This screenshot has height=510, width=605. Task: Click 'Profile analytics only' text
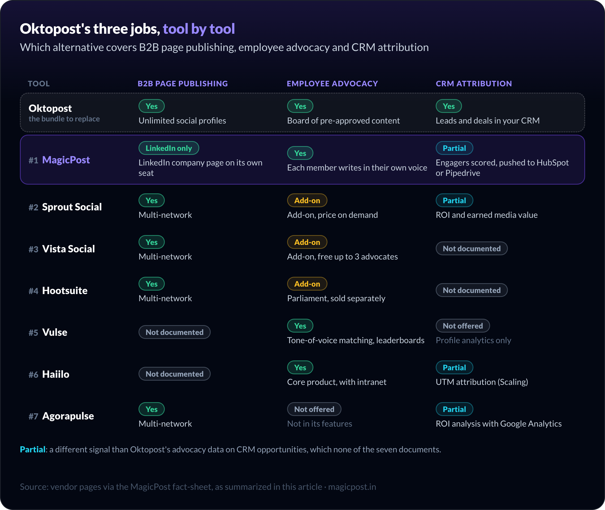(x=473, y=340)
